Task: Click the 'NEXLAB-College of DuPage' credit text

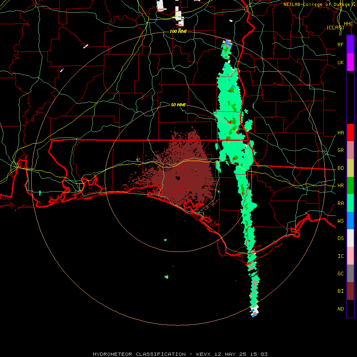Action: point(317,4)
